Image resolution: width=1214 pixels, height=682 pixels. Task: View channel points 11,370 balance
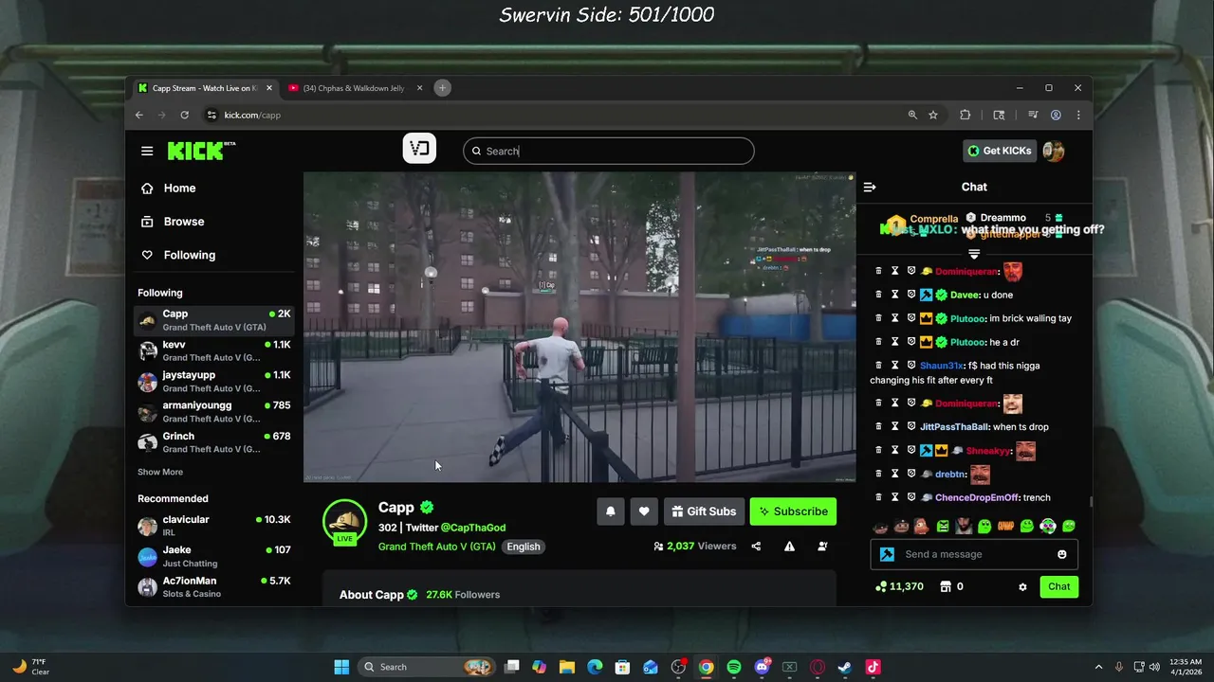[x=899, y=586]
